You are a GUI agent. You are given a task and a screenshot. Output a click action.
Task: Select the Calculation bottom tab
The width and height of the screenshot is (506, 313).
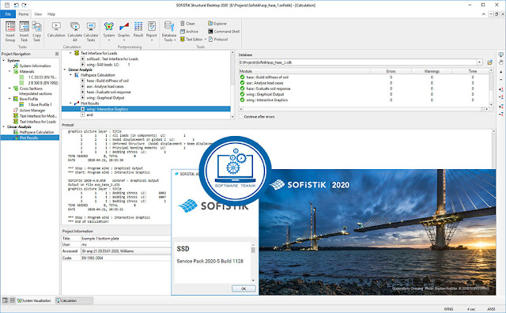[x=74, y=300]
